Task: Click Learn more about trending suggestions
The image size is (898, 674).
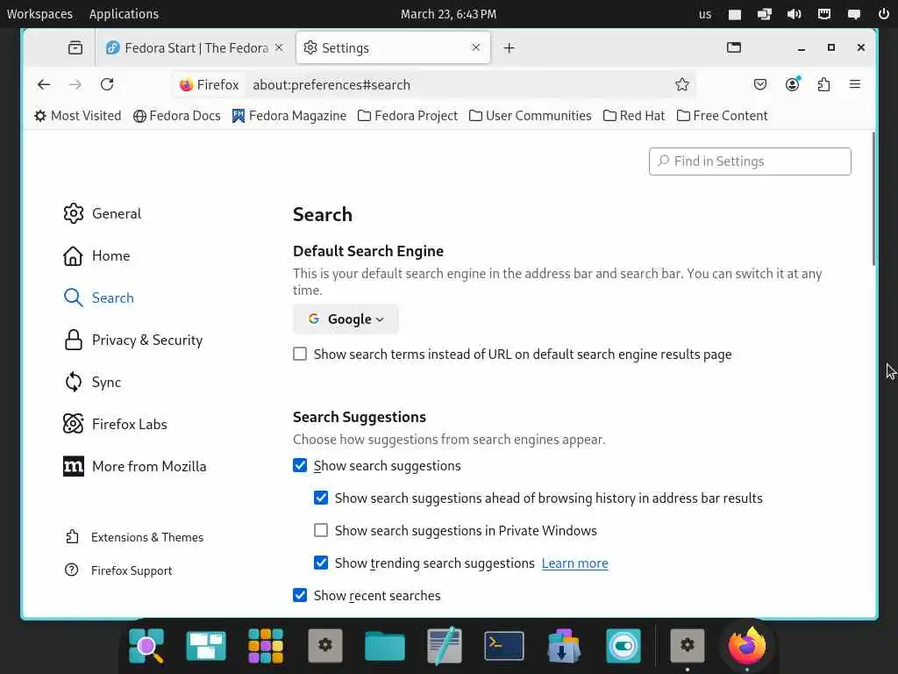Action: [574, 563]
